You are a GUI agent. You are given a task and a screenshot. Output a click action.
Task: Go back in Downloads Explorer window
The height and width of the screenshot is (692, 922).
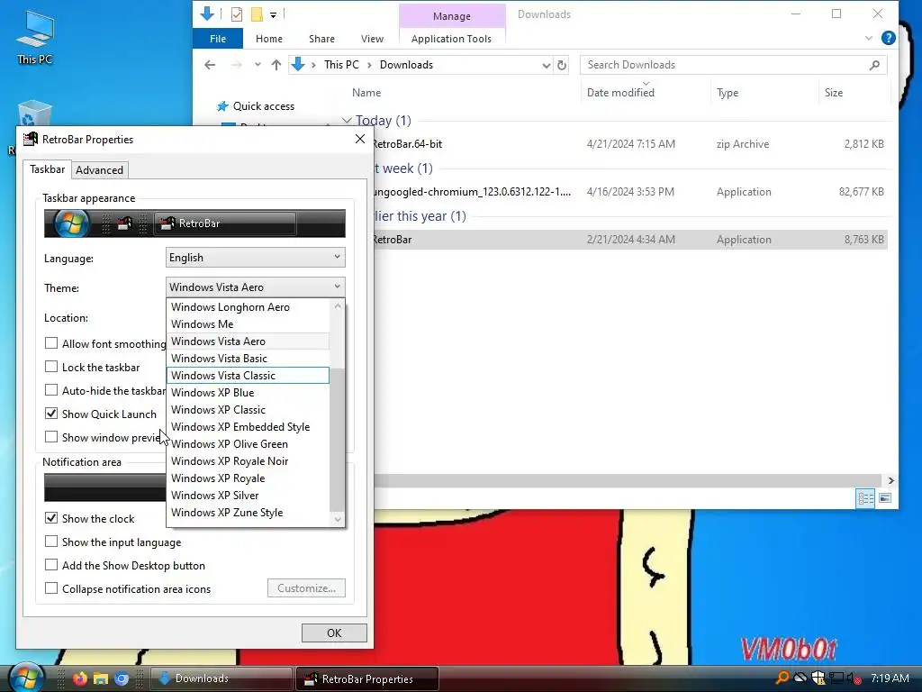tap(210, 65)
